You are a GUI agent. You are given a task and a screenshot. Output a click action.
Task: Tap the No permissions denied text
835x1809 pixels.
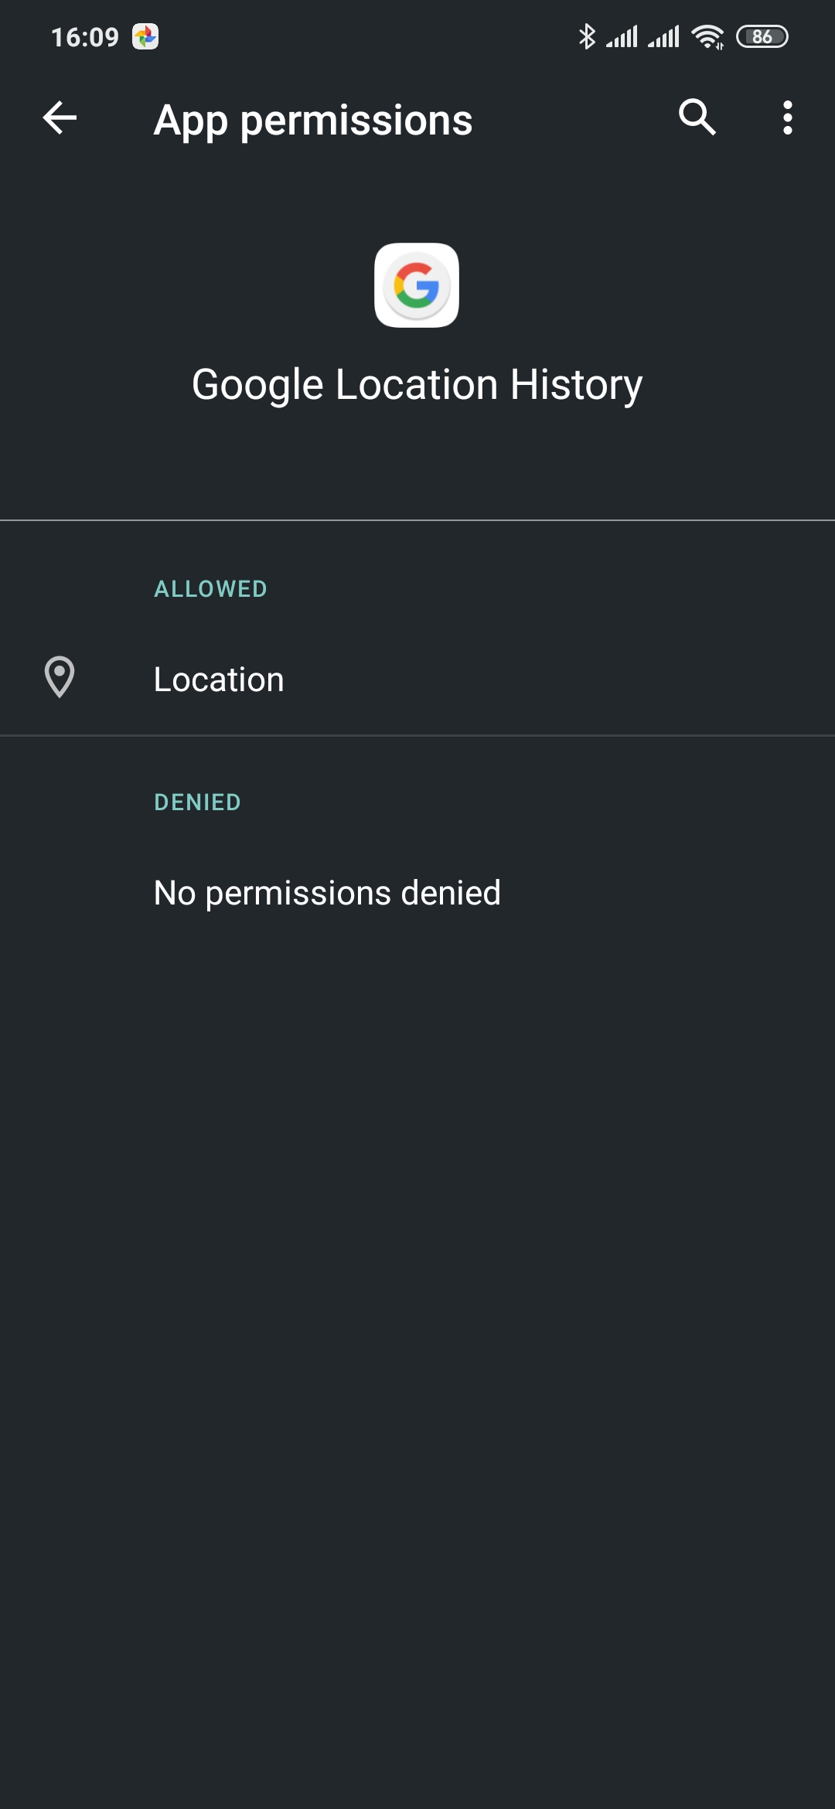(x=327, y=893)
